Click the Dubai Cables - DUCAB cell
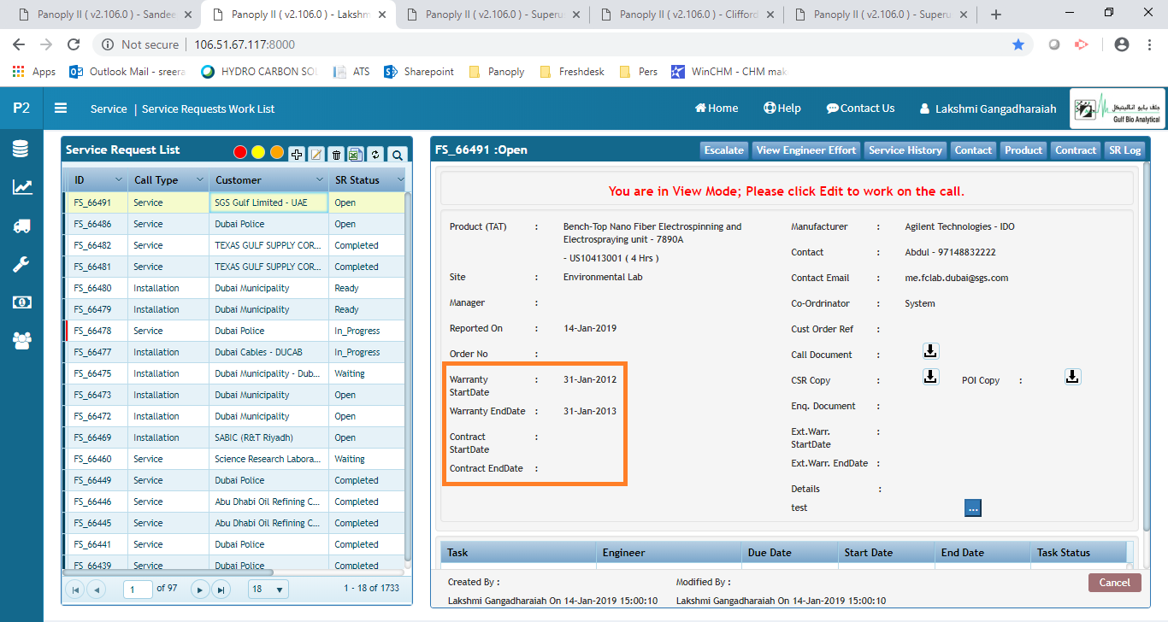Viewport: 1168px width, 622px height. (268, 352)
